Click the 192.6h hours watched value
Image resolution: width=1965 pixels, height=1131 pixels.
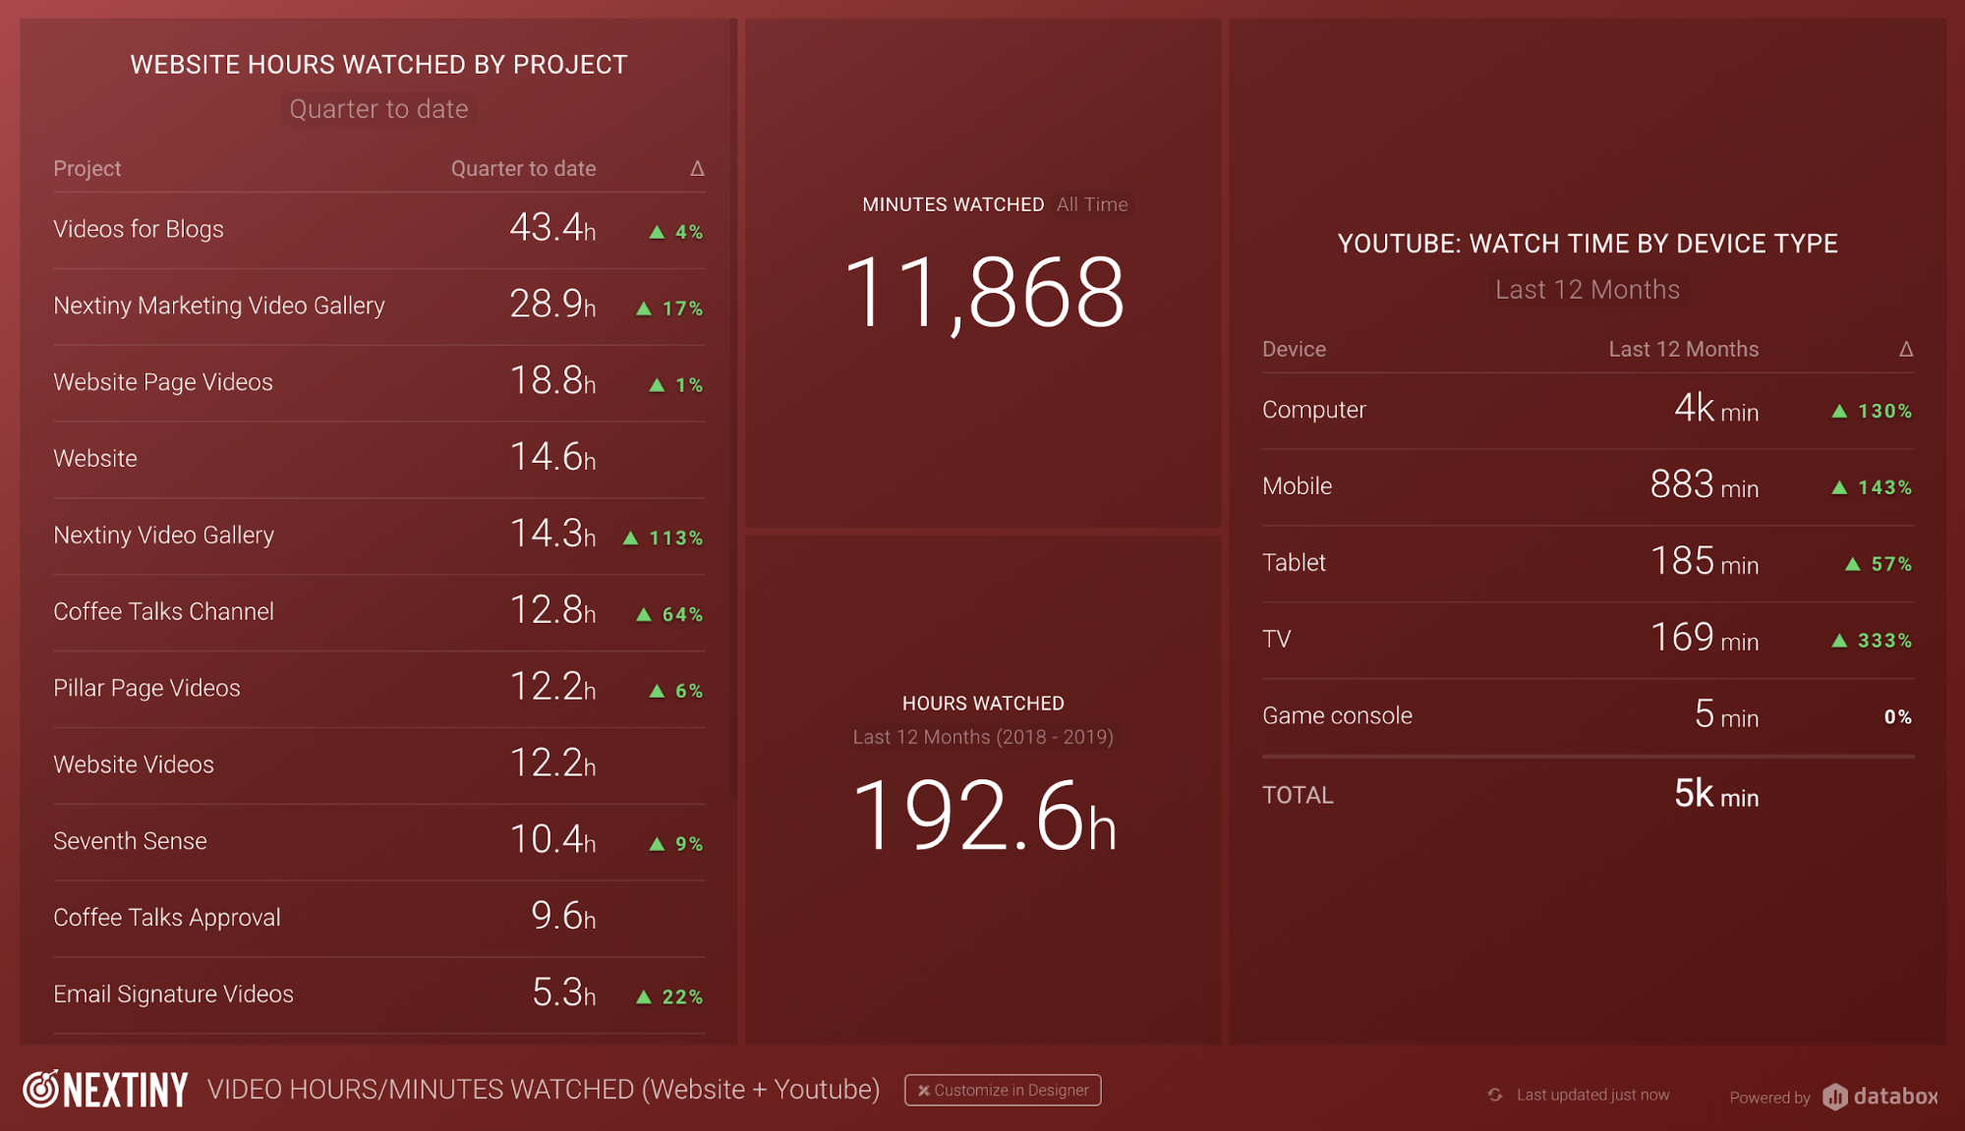click(983, 816)
